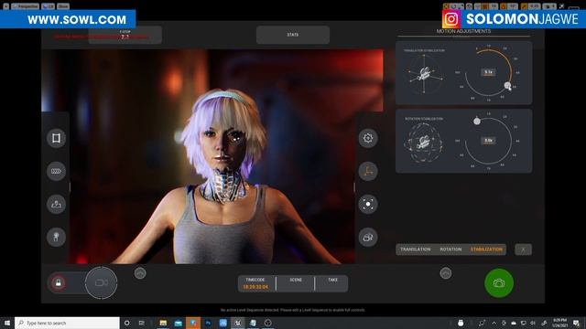This screenshot has width=586, height=329.
Task: Click the translation stabilization dial knob
Action: click(507, 85)
